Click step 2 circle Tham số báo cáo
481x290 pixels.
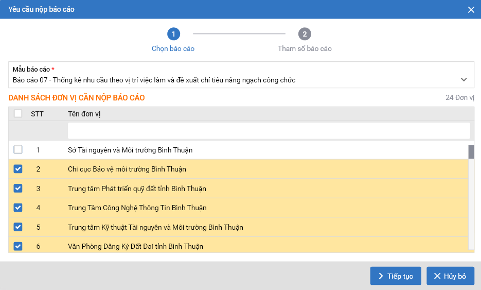[305, 34]
